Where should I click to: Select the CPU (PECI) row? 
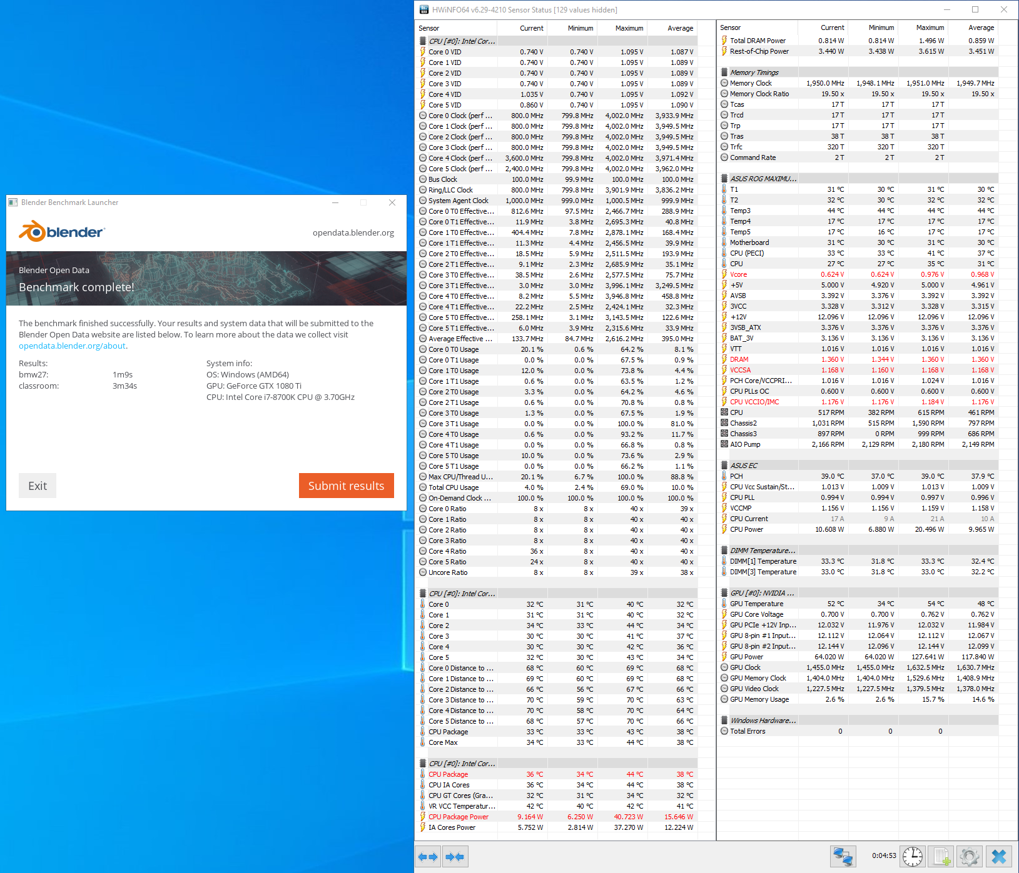pyautogui.click(x=858, y=253)
